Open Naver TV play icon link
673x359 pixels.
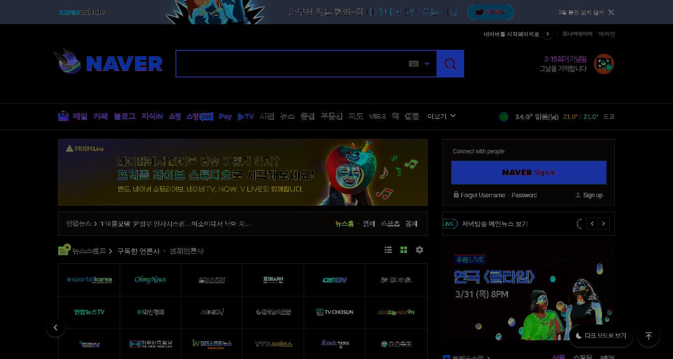(x=245, y=116)
